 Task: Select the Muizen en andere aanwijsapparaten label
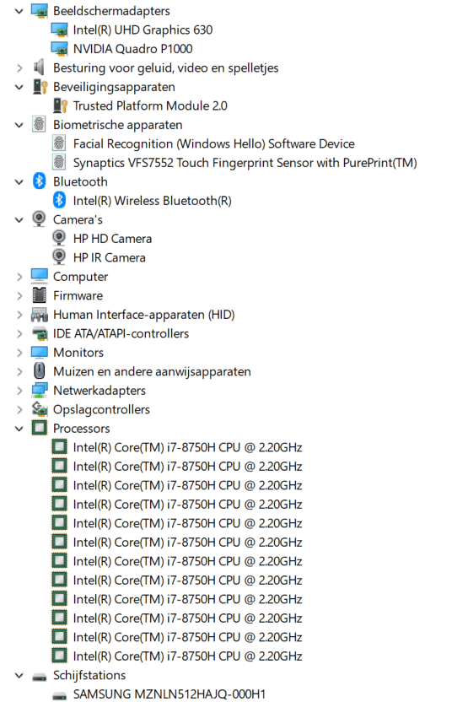(152, 371)
